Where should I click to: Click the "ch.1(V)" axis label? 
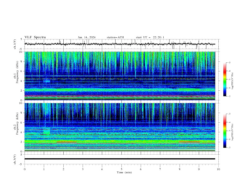pos(15,44)
